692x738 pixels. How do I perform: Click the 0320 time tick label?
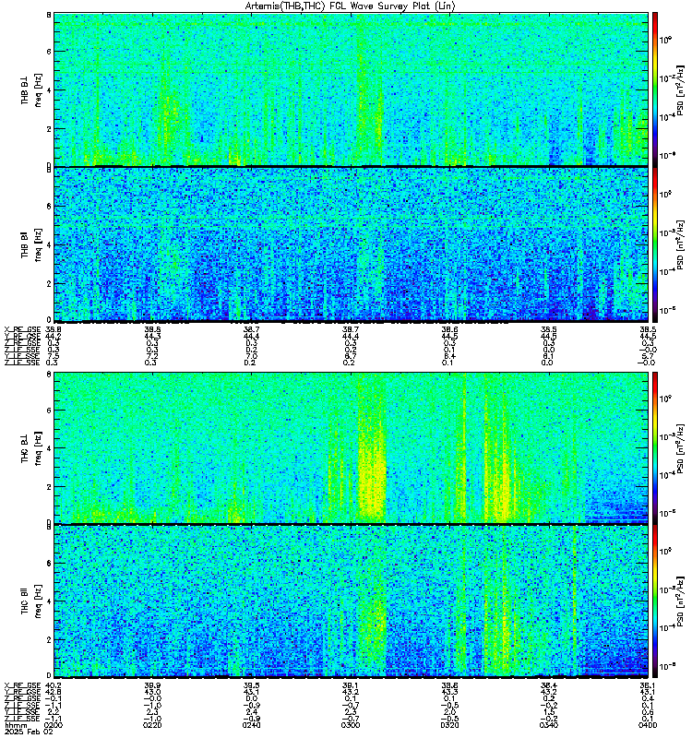(x=449, y=725)
